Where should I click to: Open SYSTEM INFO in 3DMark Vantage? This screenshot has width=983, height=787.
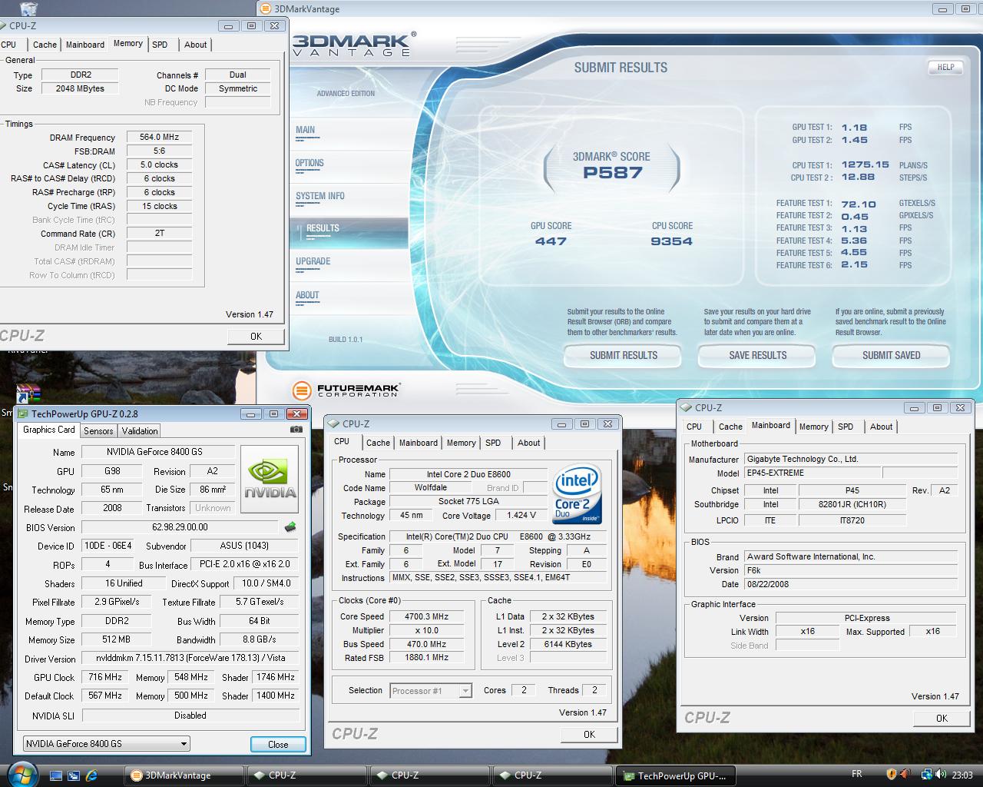[x=320, y=196]
